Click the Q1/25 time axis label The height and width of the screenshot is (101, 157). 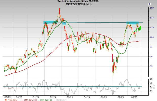pos(104,97)
